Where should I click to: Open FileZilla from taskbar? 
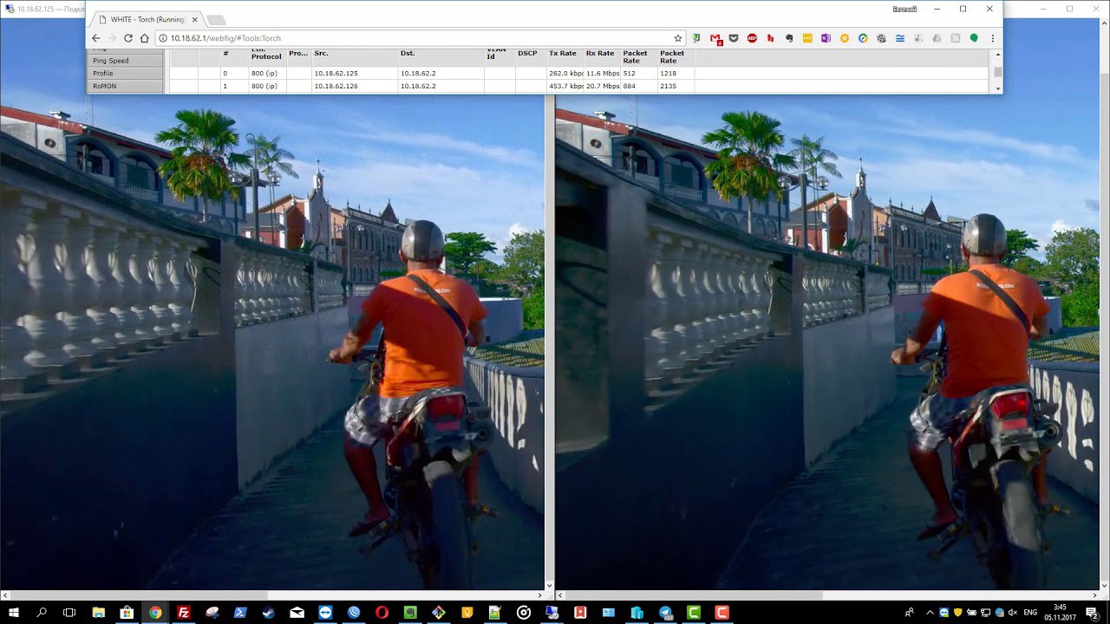[183, 613]
